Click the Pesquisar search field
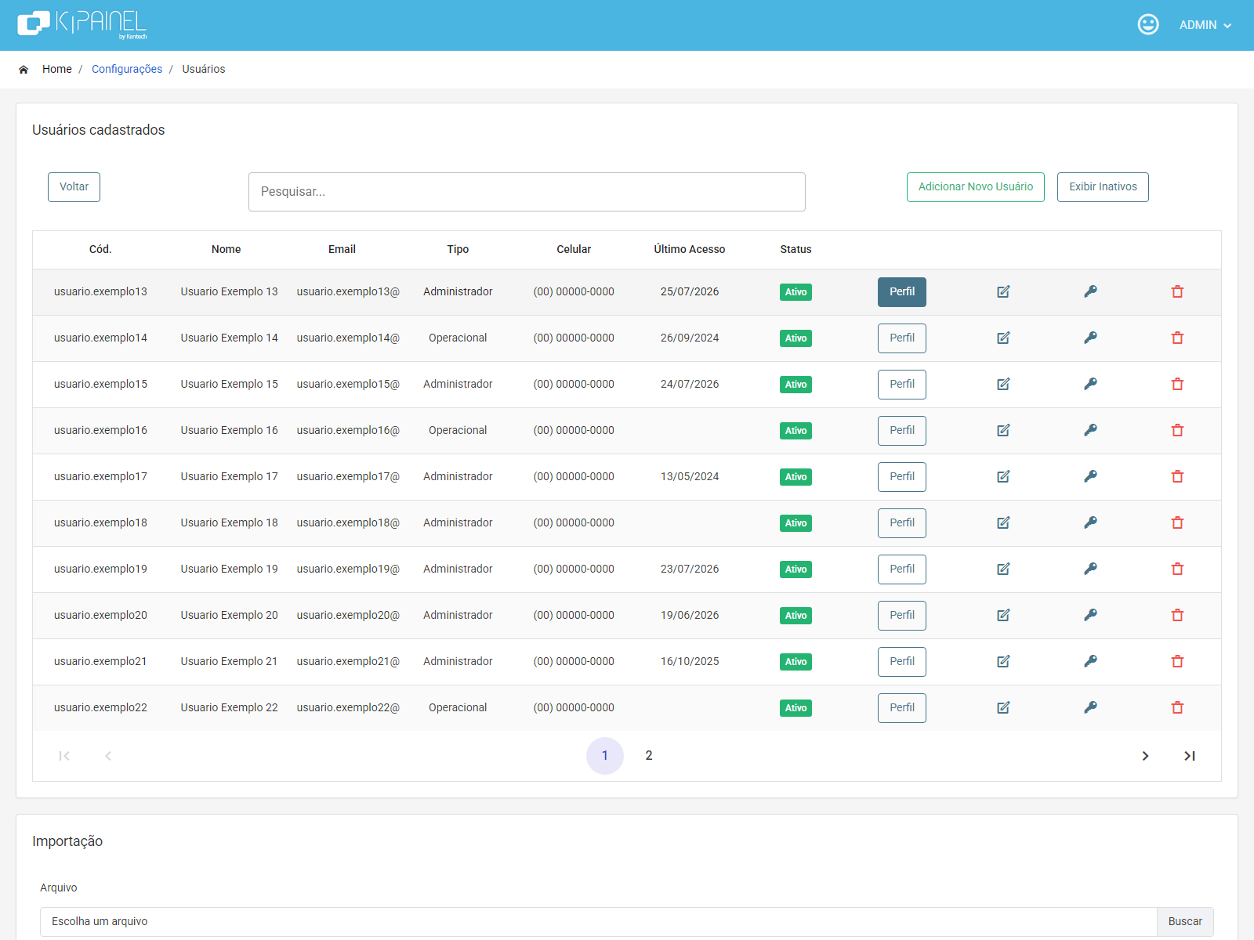 [527, 192]
